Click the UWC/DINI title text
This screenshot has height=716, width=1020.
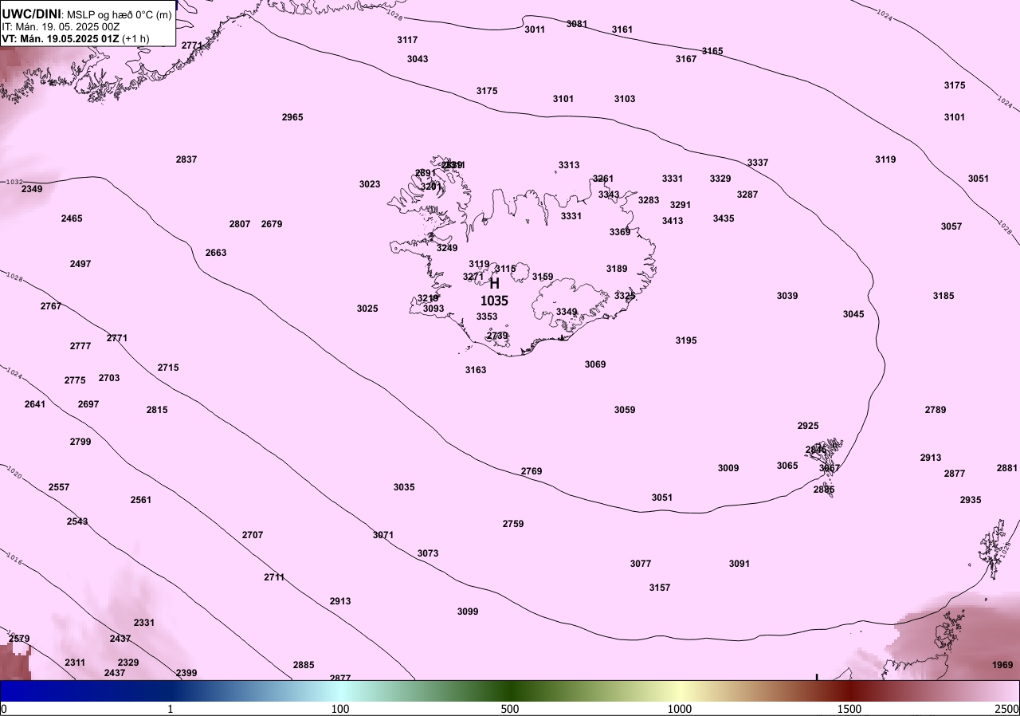(x=31, y=14)
